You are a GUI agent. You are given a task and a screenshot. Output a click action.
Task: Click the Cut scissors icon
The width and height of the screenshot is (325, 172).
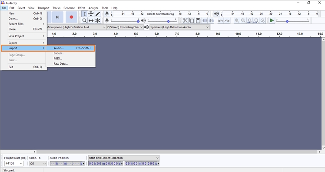(185, 20)
